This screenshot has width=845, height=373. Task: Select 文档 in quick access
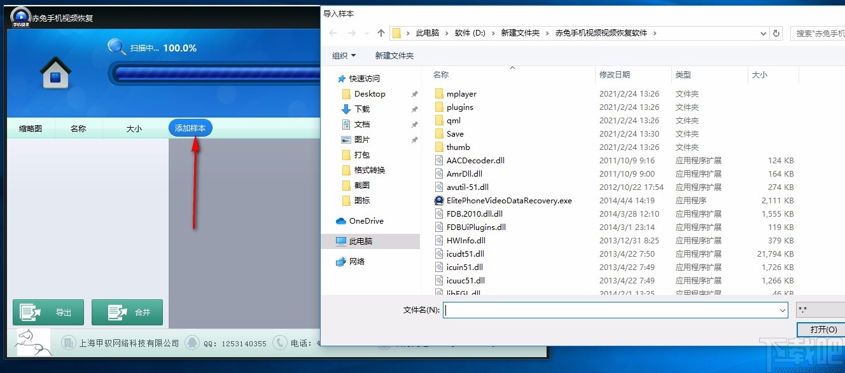click(x=362, y=124)
